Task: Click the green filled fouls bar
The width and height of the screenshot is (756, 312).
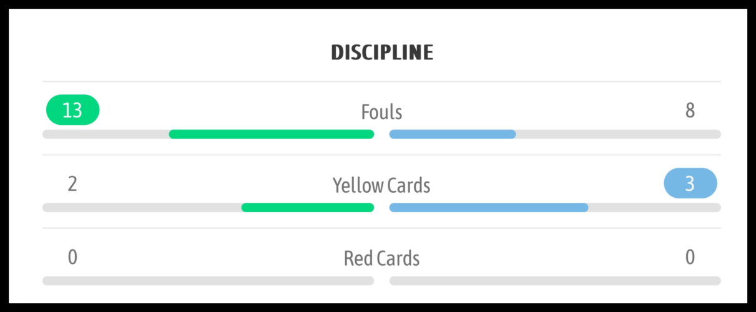Action: [272, 134]
